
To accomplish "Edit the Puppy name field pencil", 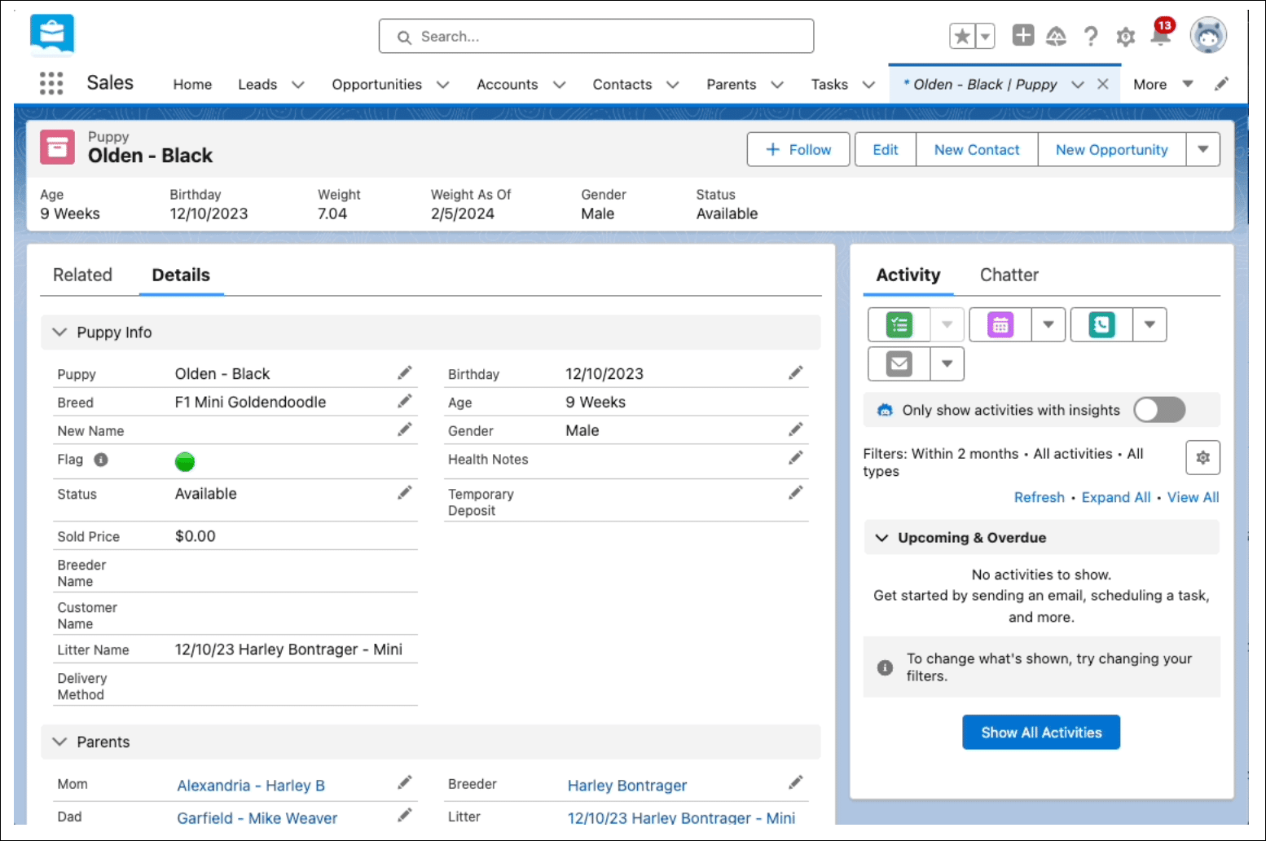I will pyautogui.click(x=405, y=373).
